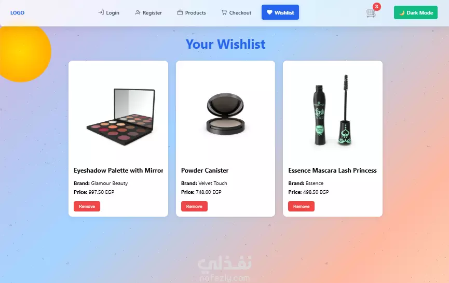Click the register user icon
This screenshot has height=283, width=449.
138,12
